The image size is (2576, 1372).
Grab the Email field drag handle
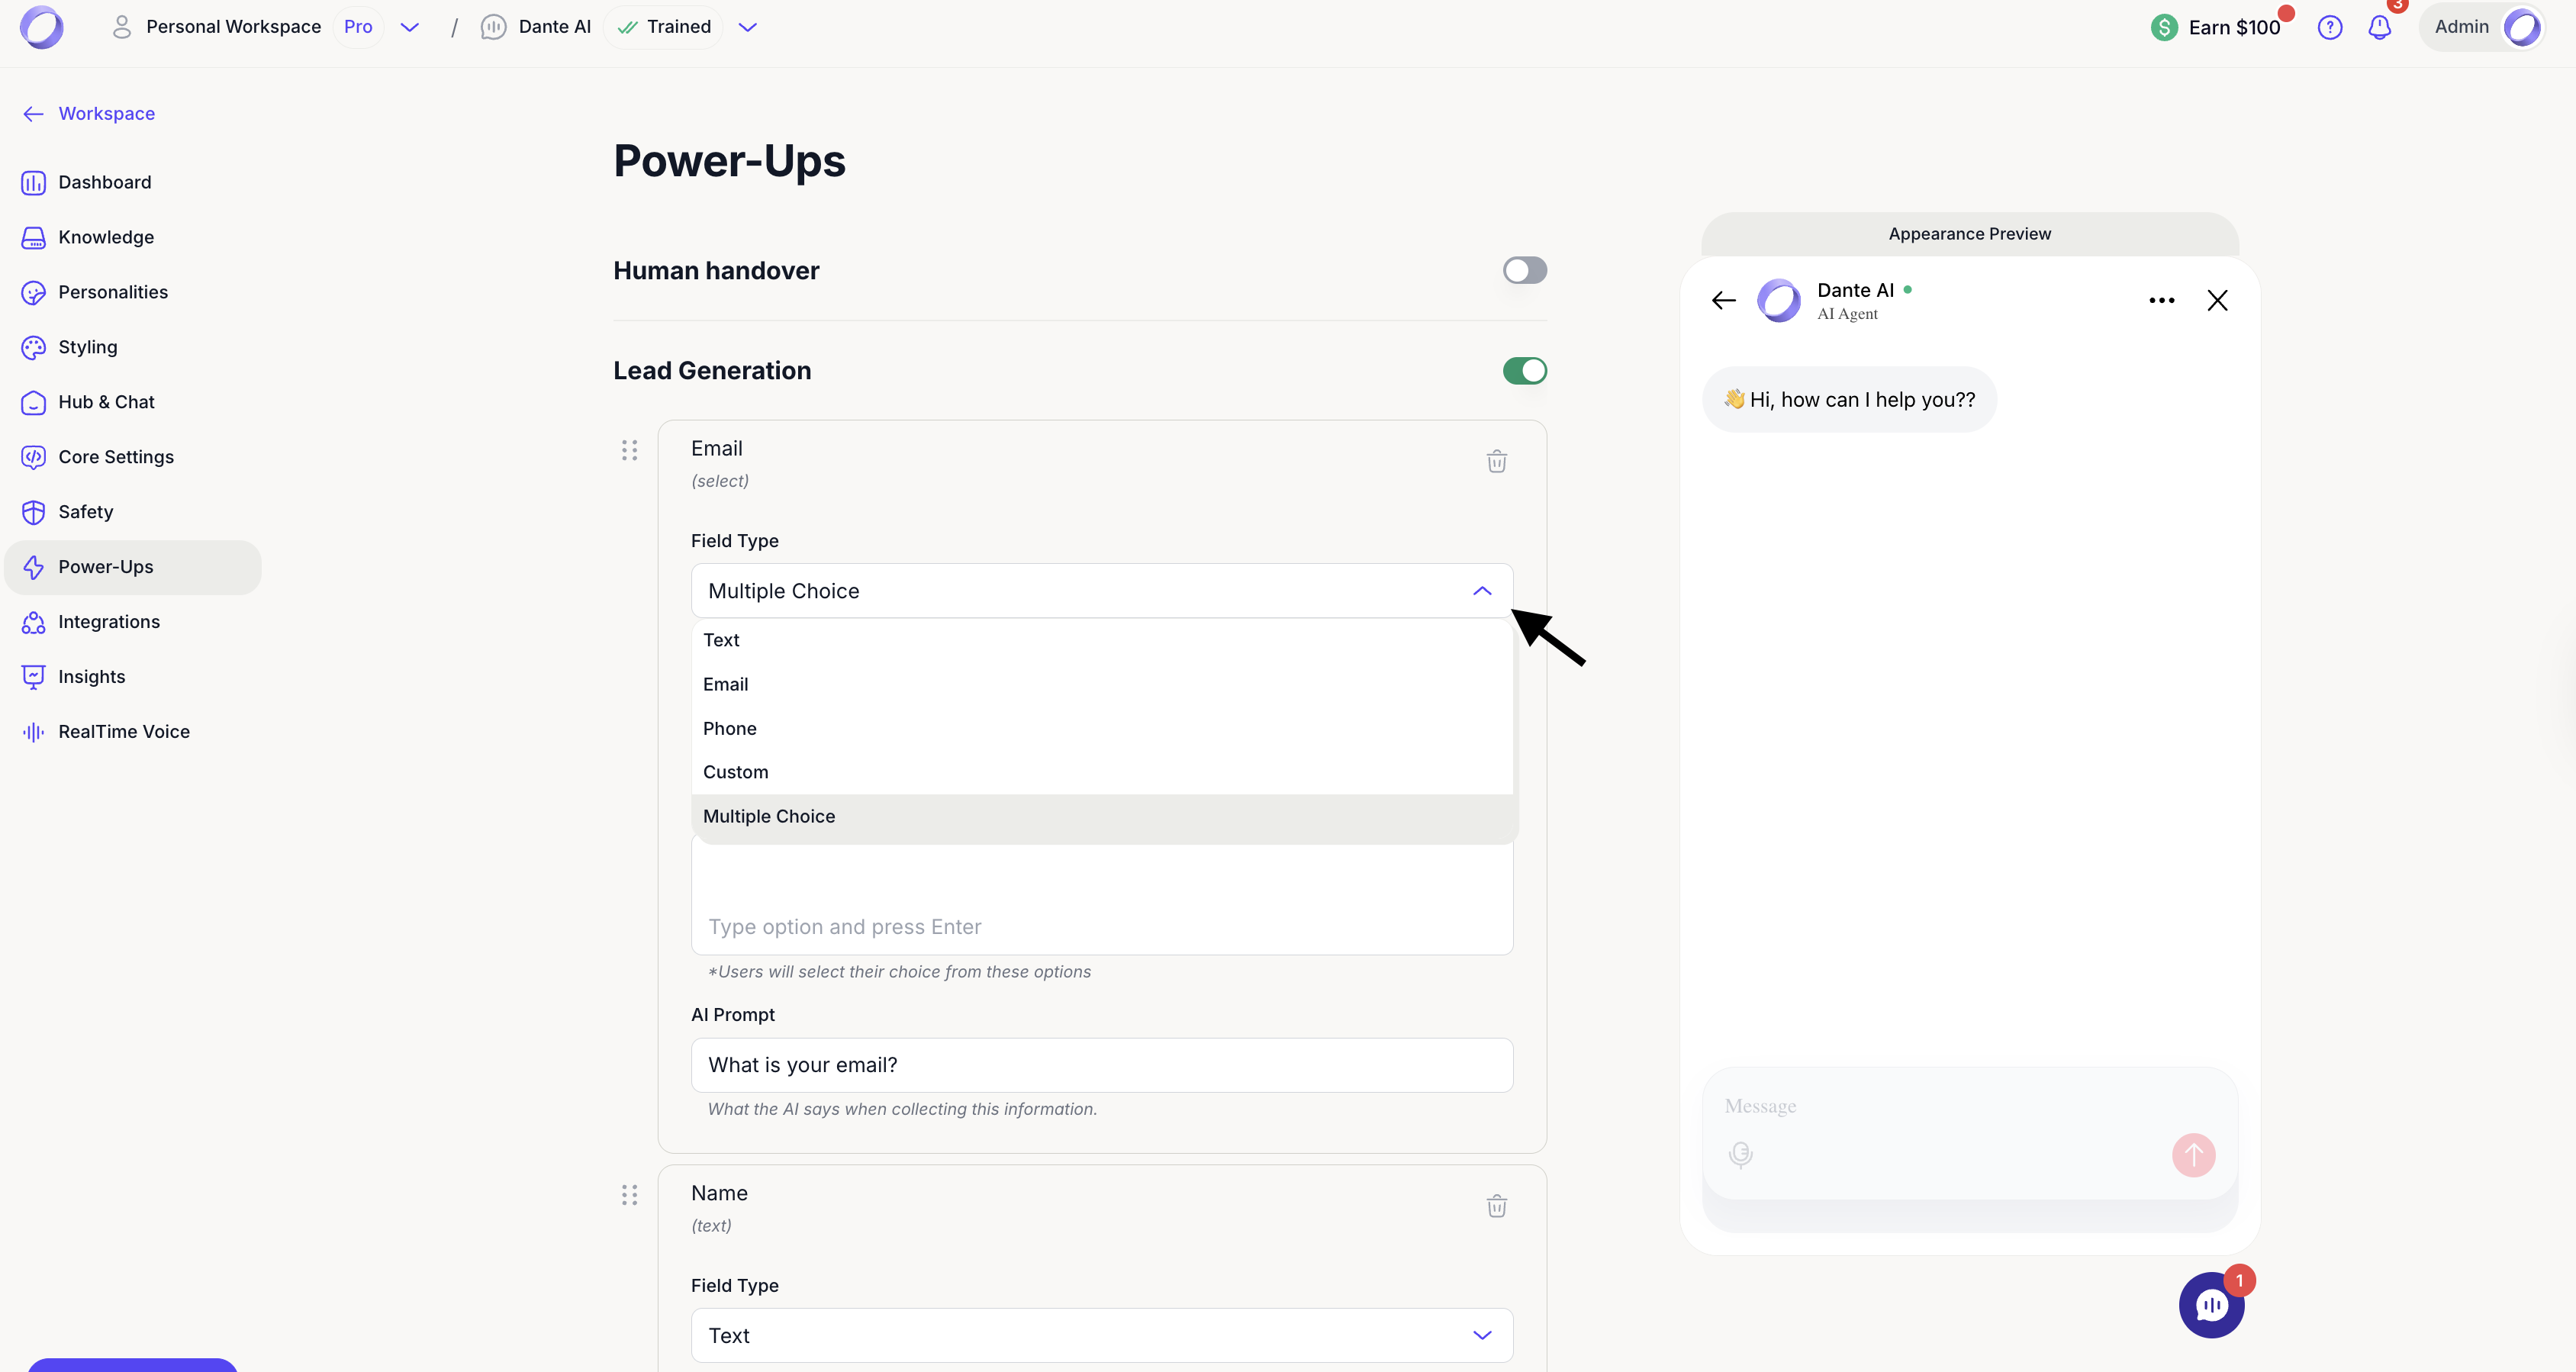629,450
